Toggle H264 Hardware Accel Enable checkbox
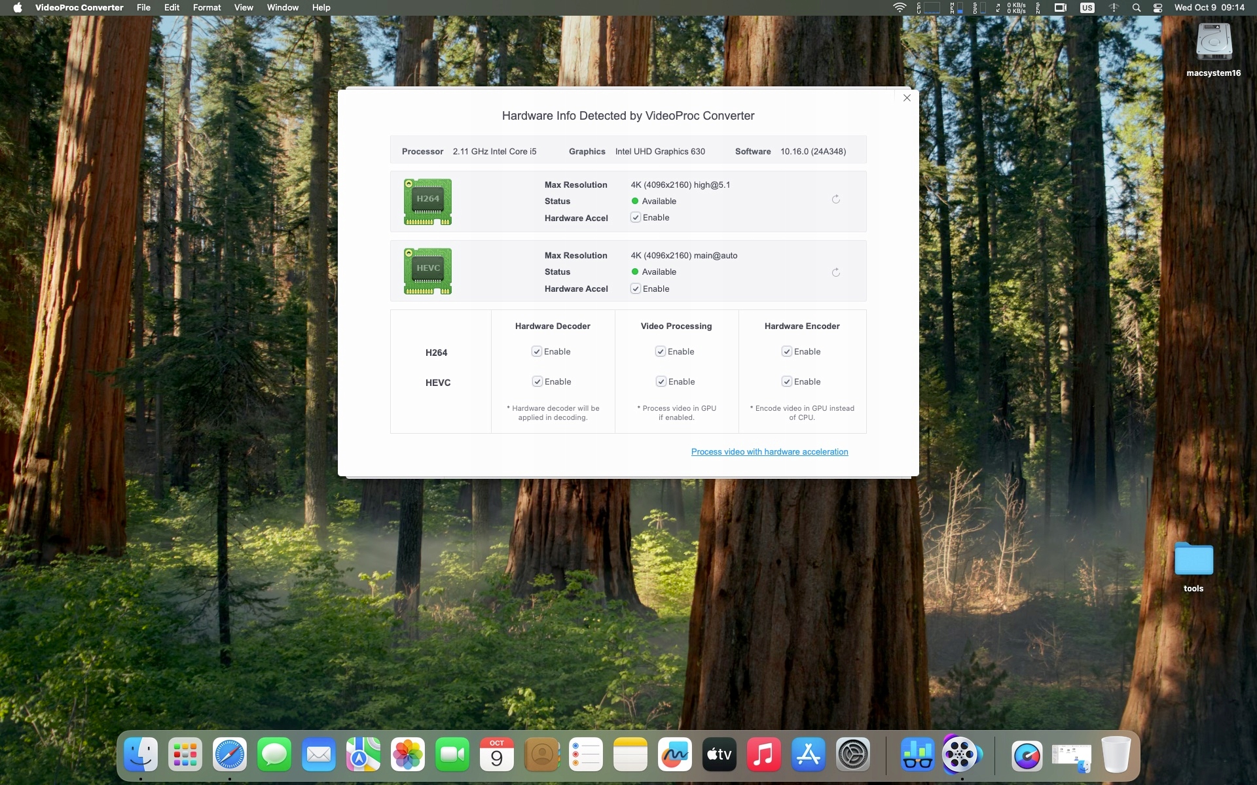This screenshot has height=785, width=1257. point(636,218)
